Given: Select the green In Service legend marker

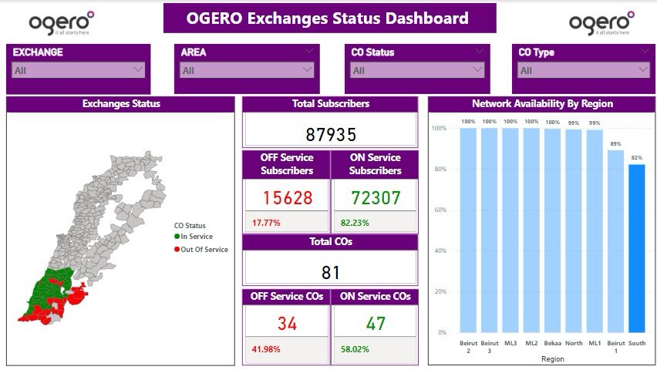Looking at the screenshot, I should (x=177, y=237).
